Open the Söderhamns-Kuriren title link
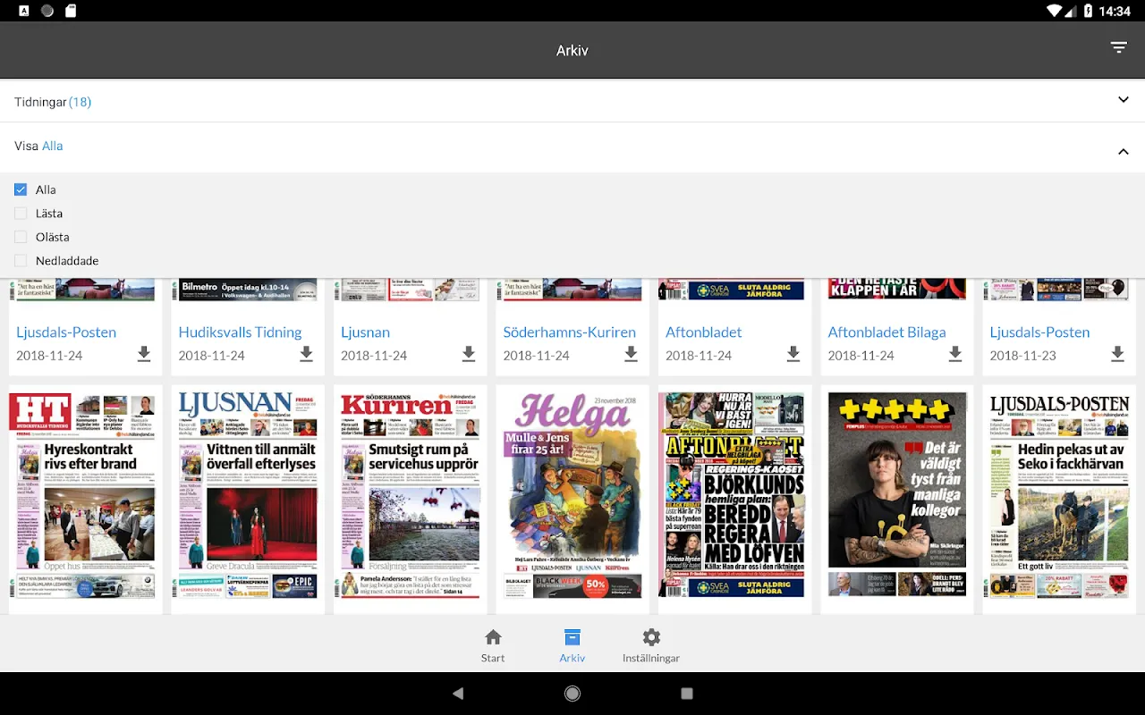The height and width of the screenshot is (715, 1145). (x=569, y=332)
